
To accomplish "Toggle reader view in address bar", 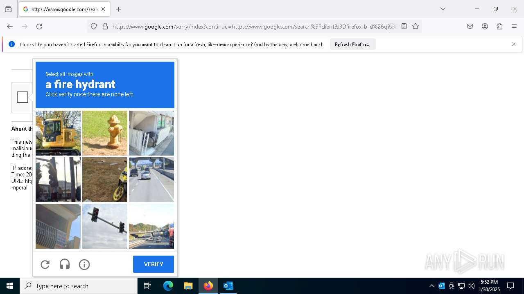I will 404,27.
